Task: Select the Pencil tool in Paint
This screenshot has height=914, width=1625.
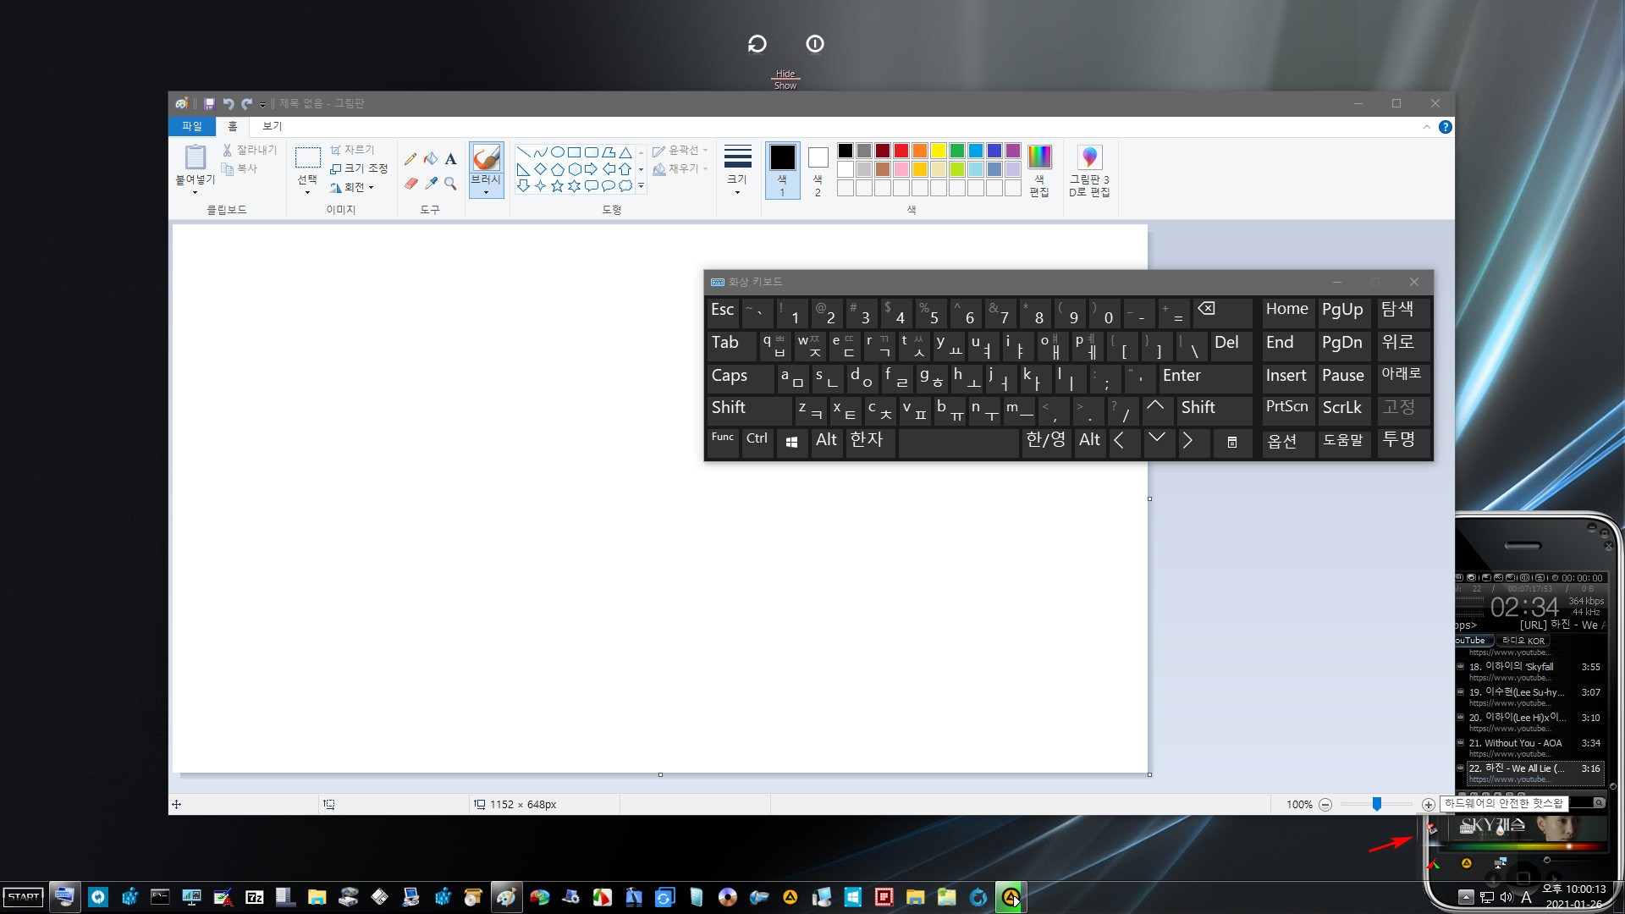Action: click(410, 159)
